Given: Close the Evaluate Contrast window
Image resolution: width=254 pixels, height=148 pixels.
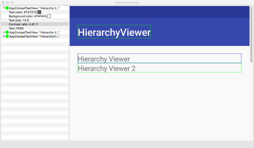Looking at the screenshot, I should click(x=3, y=3).
